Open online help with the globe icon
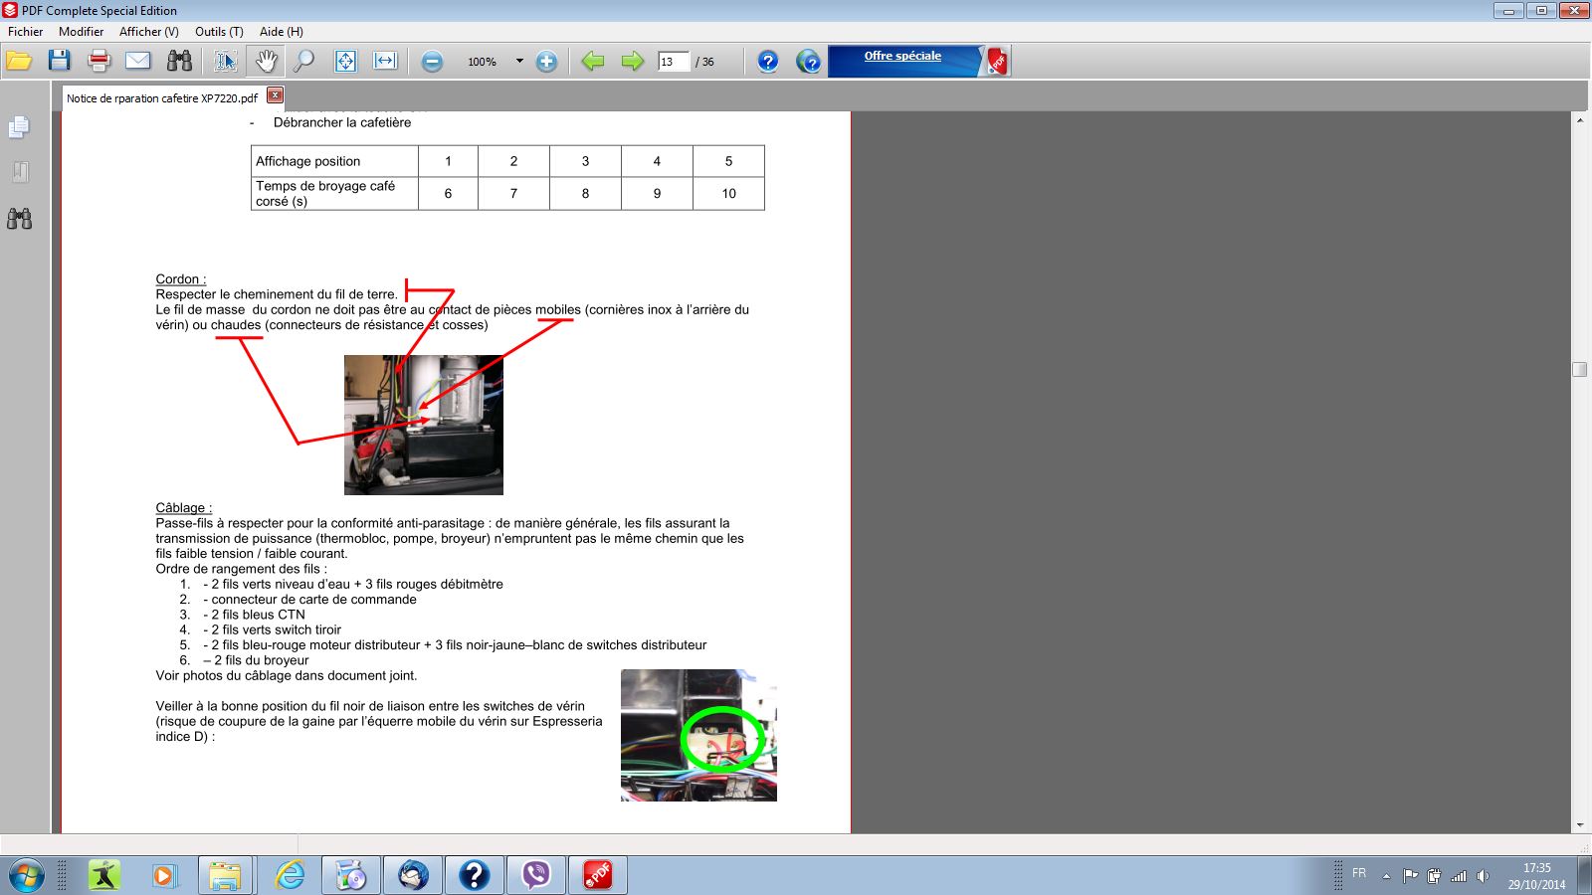 [809, 62]
